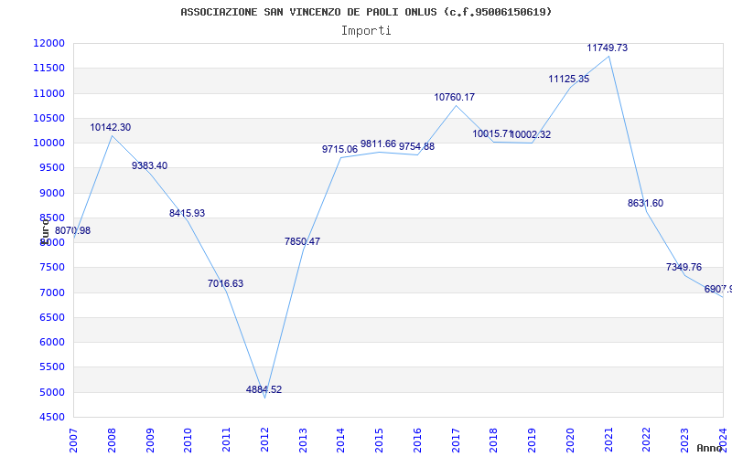Click the 2009 x-axis year label
Viewport: 732px width, 457px height.
150,441
